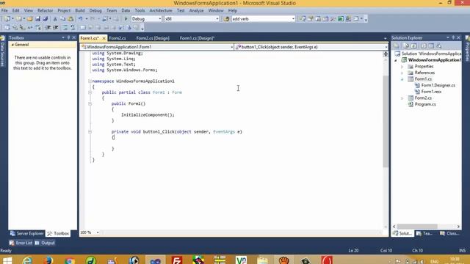The width and height of the screenshot is (470, 264).
Task: Open the Build menu
Action: [80, 10]
